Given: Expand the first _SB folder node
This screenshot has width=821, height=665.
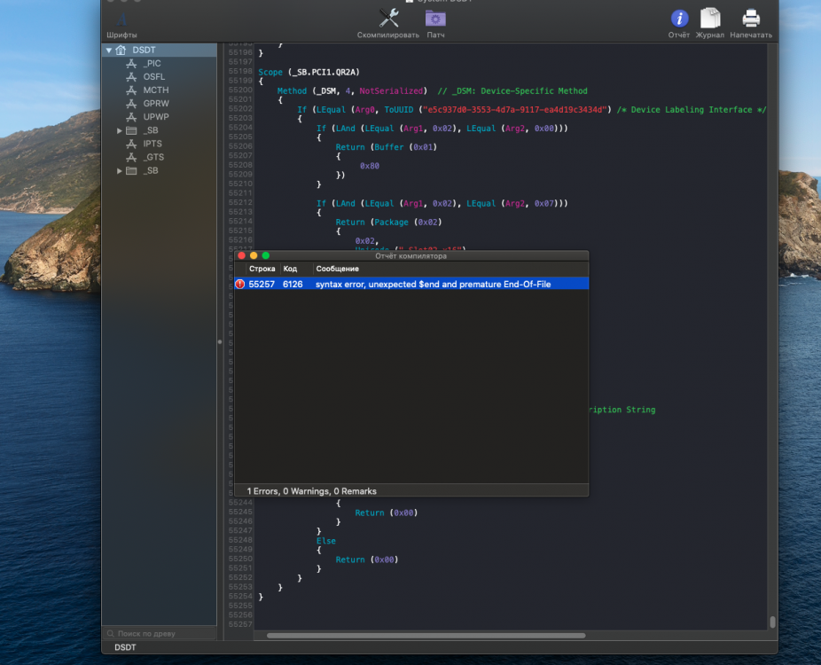Looking at the screenshot, I should coord(120,130).
